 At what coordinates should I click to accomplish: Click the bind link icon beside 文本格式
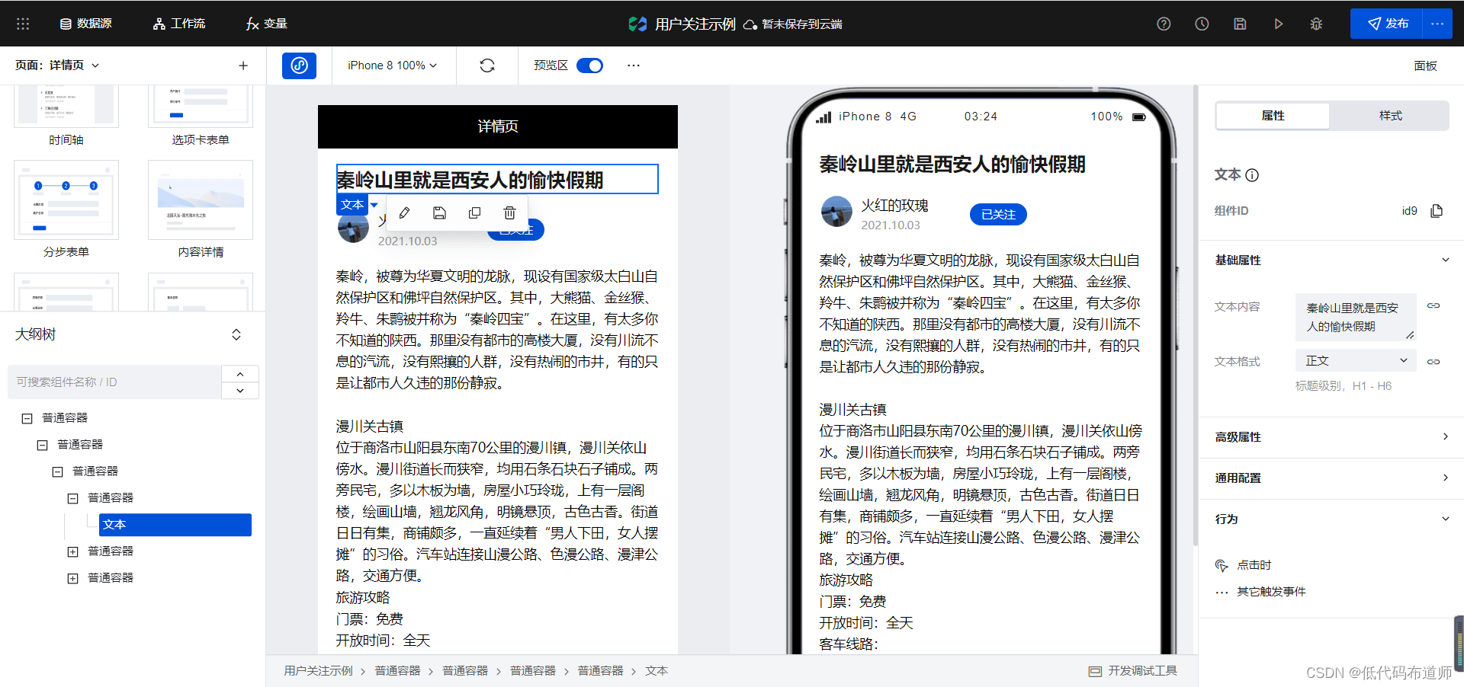tap(1433, 362)
